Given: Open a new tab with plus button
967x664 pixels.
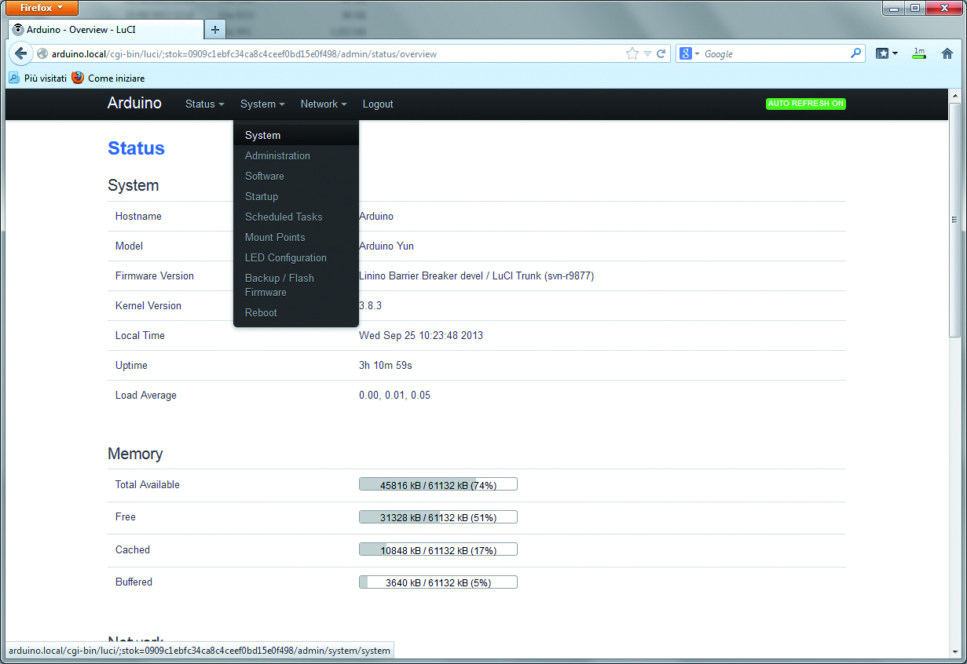Looking at the screenshot, I should (214, 30).
